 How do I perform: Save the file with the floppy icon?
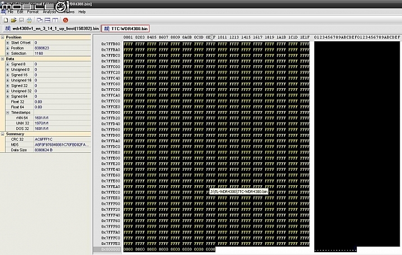point(22,20)
